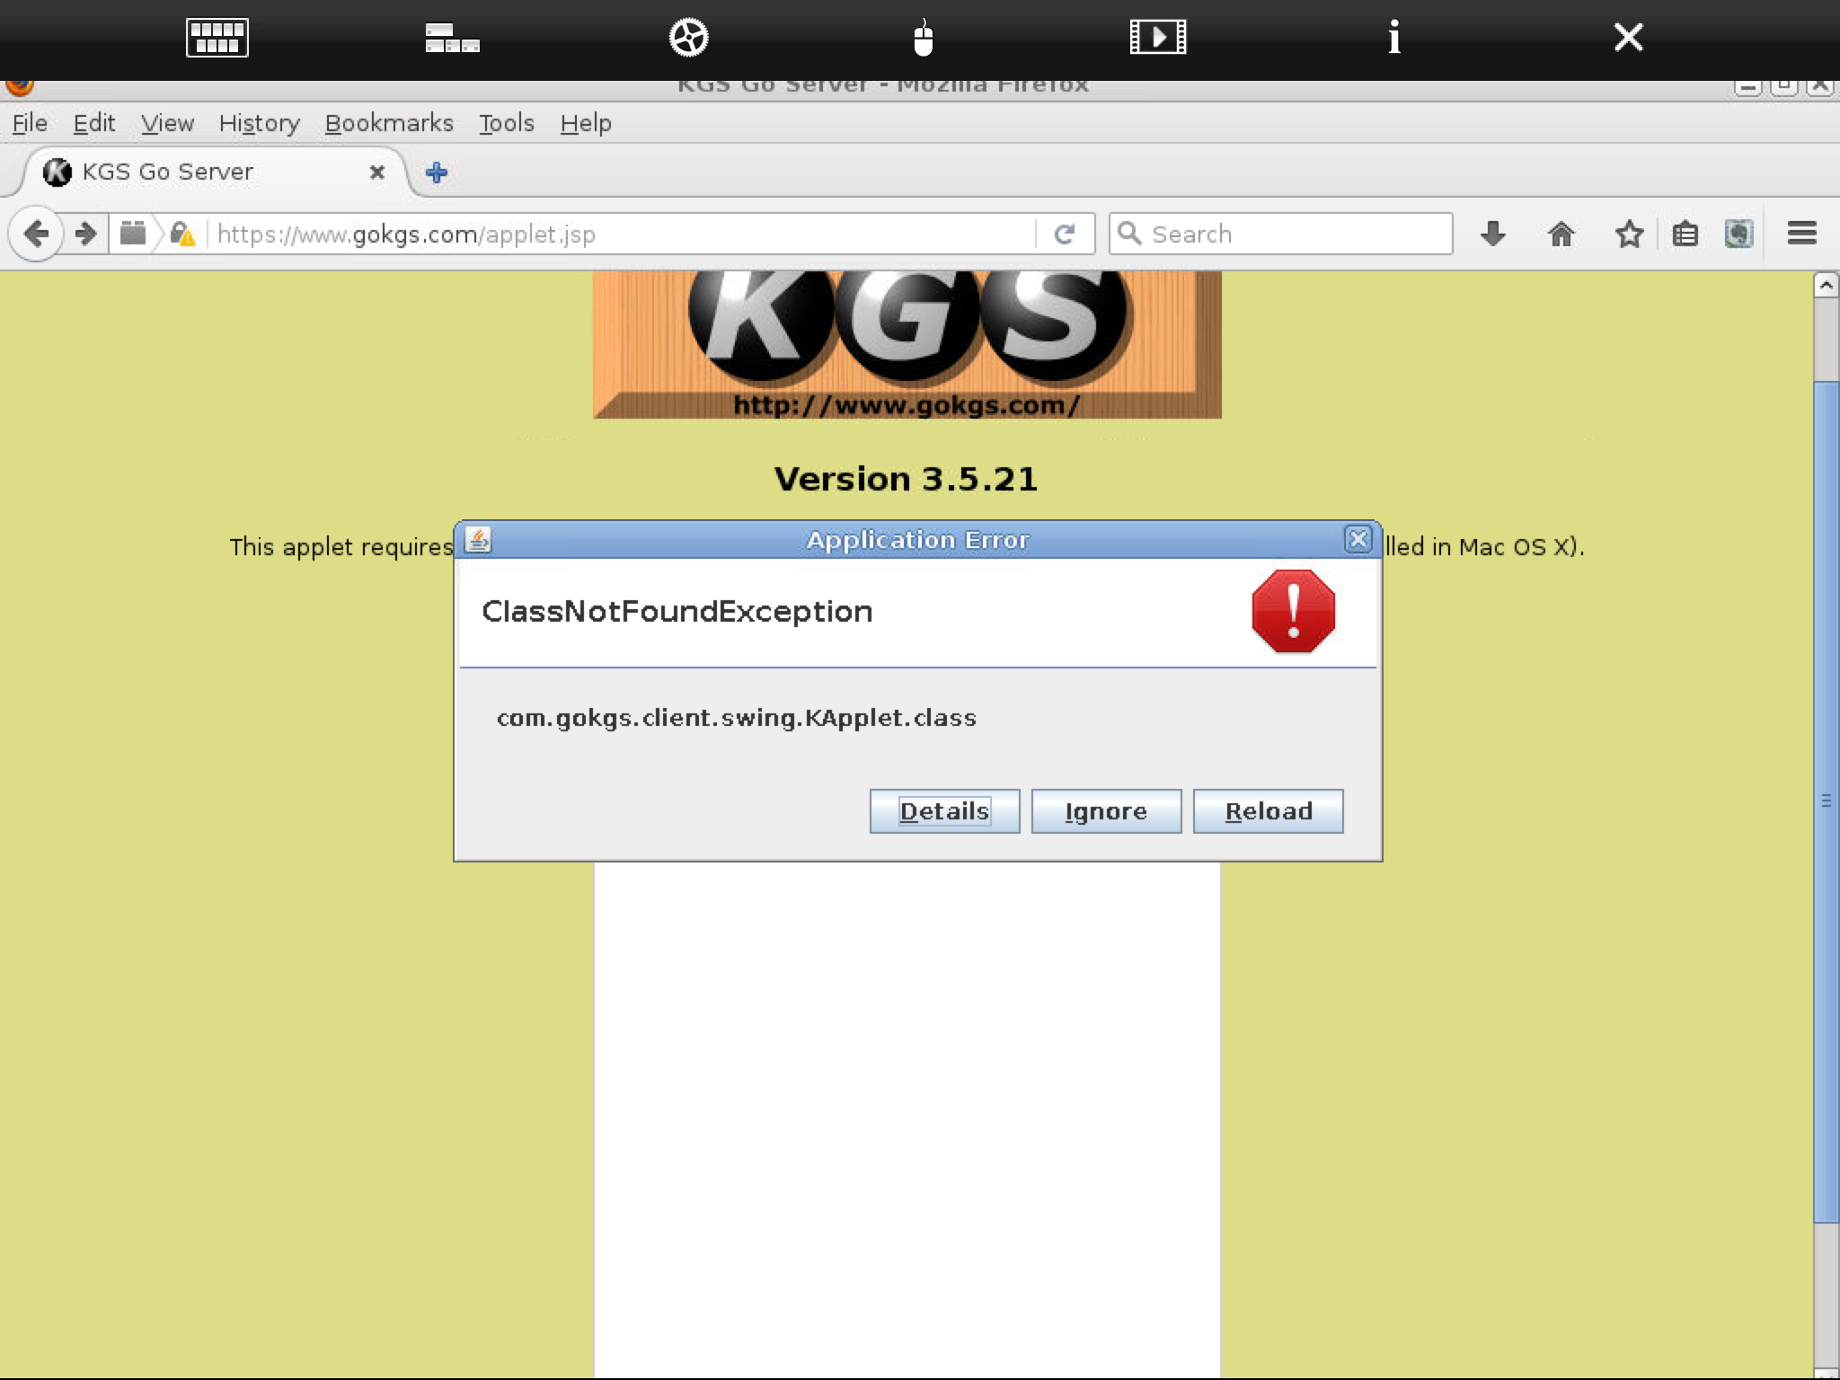Open the History menu
Viewport: 1840px width, 1380px height.
(x=259, y=123)
